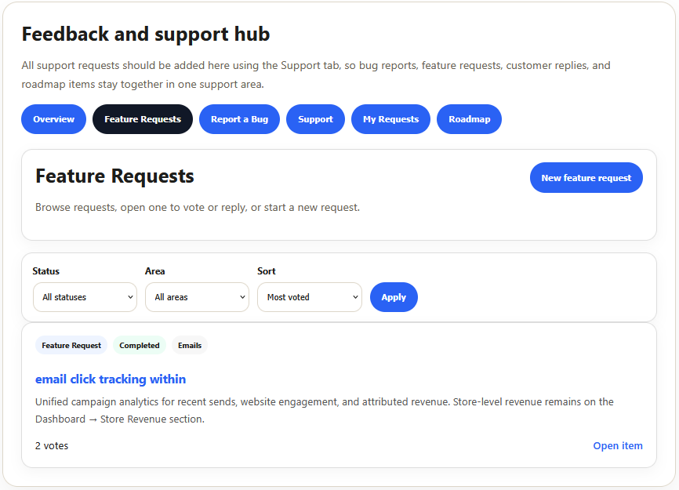The height and width of the screenshot is (490, 679).
Task: Click the Area filter label
Action: point(154,271)
